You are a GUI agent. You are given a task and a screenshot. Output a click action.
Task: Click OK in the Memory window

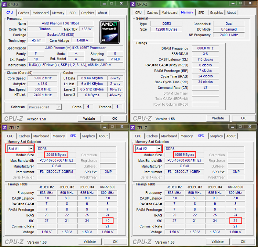244,118
